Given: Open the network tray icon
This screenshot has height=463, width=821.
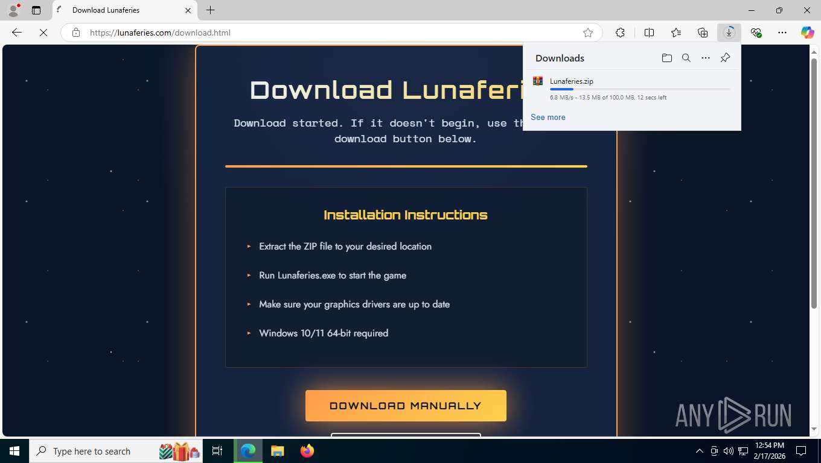Looking at the screenshot, I should [x=743, y=451].
